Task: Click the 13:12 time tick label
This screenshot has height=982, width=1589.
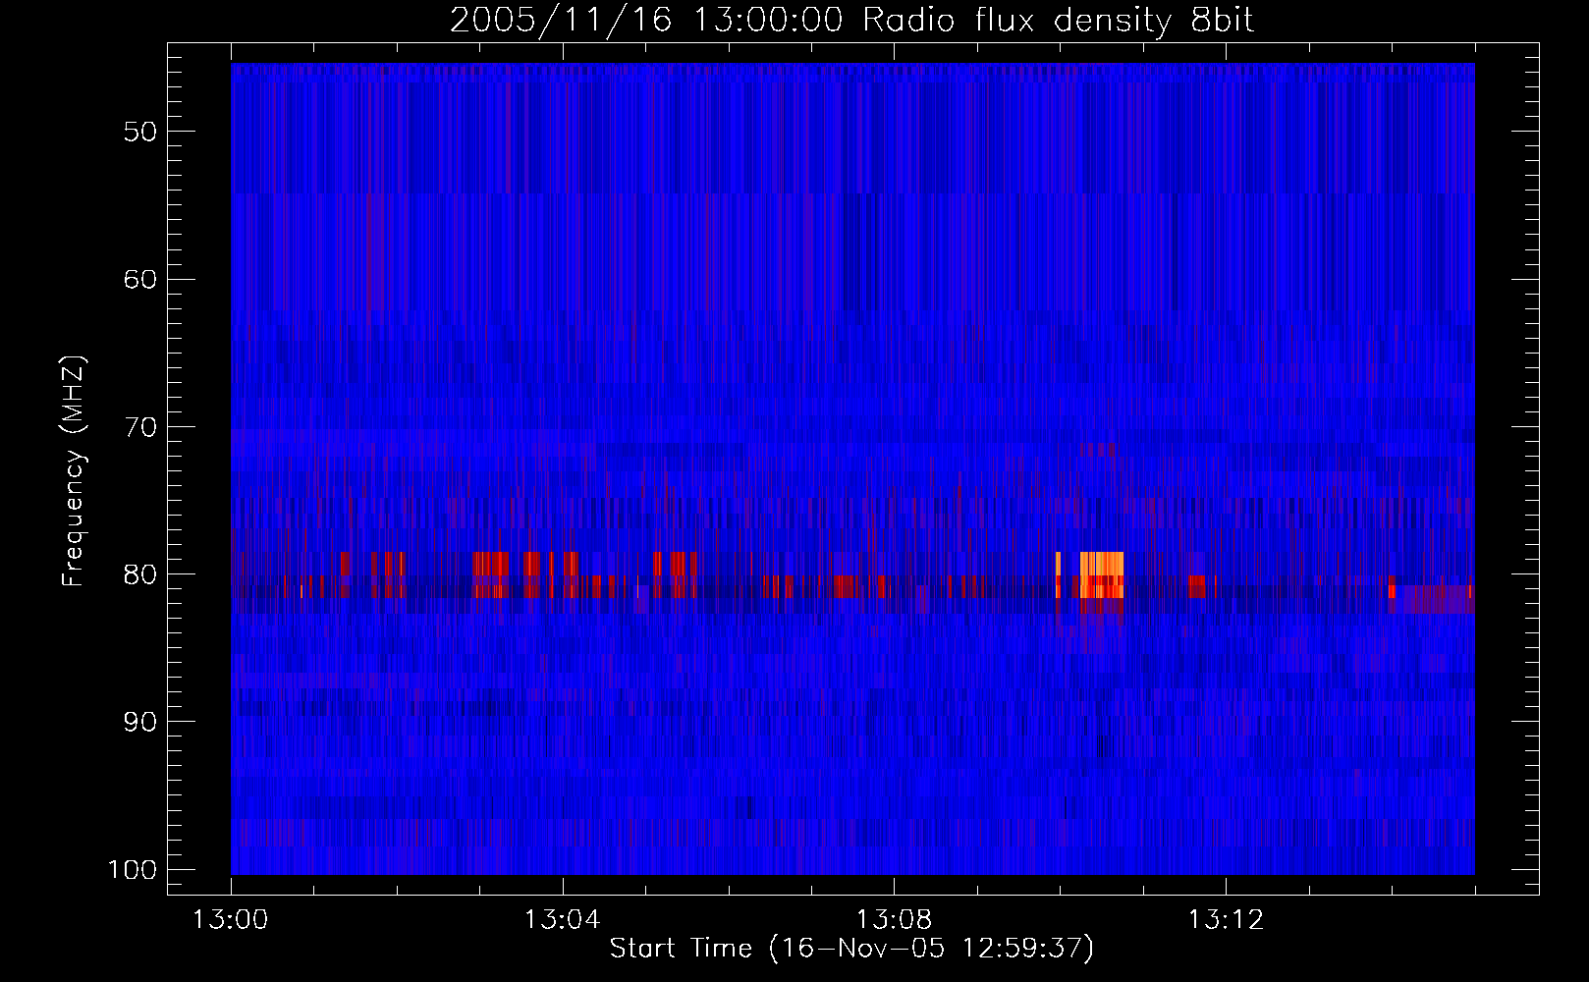Action: click(x=1226, y=921)
